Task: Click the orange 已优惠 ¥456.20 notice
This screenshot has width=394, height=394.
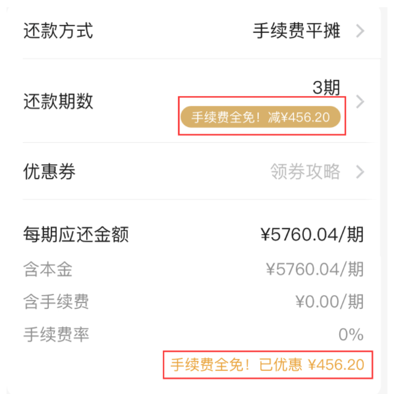Action: 267,364
